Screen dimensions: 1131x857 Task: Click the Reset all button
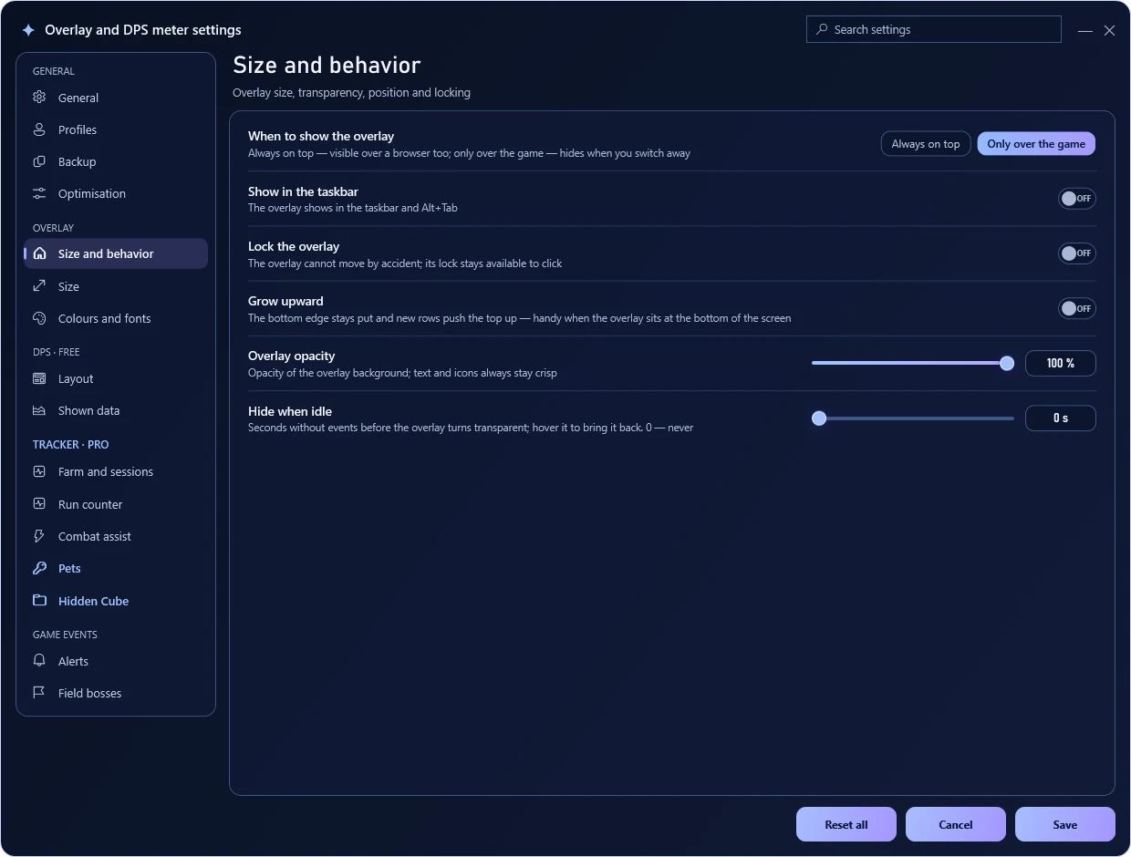pos(846,824)
